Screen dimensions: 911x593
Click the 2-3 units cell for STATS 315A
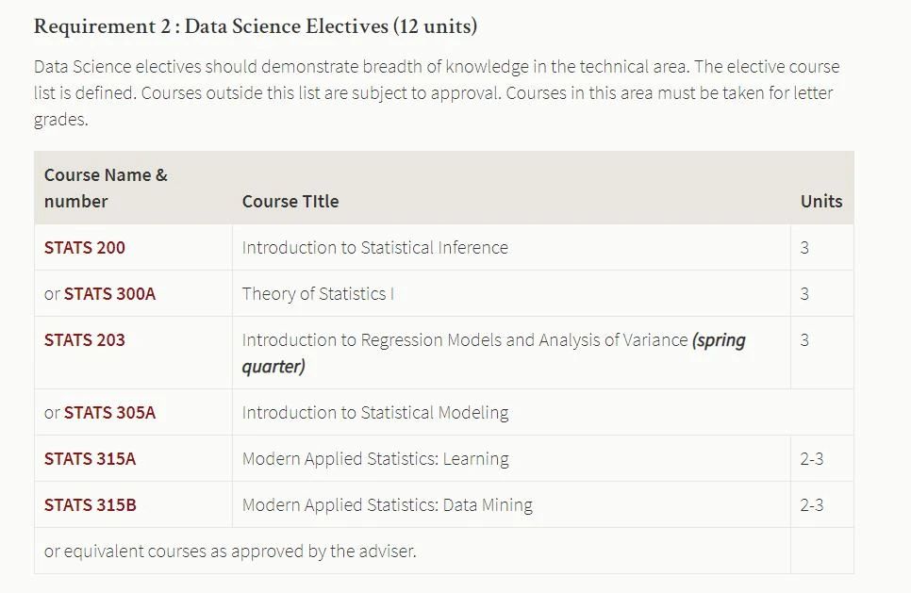(x=812, y=459)
